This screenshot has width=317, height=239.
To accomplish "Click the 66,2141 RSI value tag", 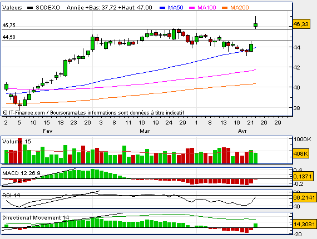I will pyautogui.click(x=304, y=197).
